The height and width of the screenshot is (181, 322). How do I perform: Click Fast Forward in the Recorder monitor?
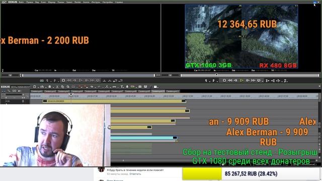253,80
